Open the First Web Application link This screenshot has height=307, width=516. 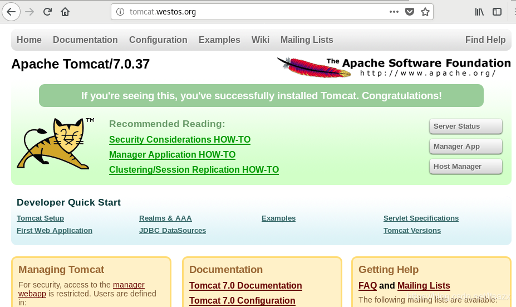click(55, 231)
